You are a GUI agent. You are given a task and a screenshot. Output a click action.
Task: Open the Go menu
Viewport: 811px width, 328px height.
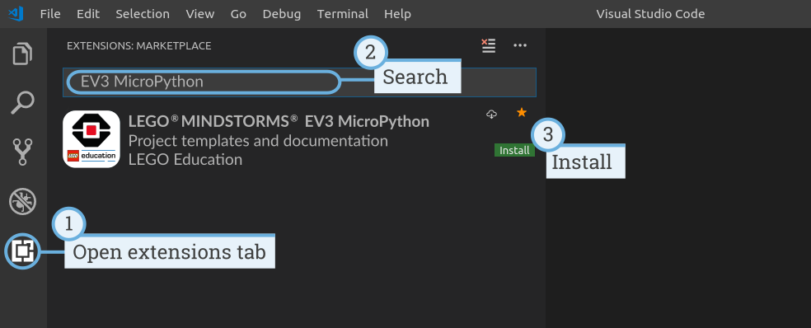tap(238, 14)
